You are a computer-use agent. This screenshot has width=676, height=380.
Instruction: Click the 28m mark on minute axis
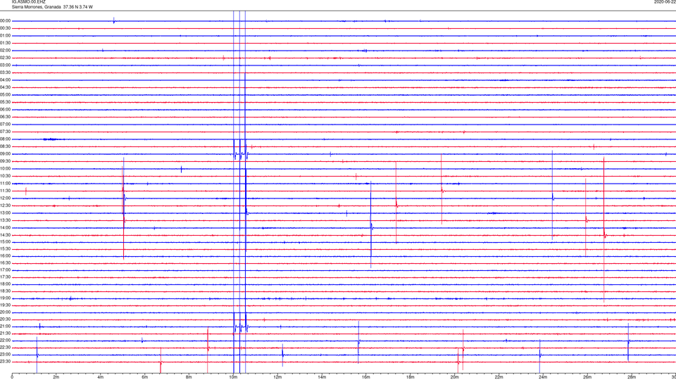[632, 377]
